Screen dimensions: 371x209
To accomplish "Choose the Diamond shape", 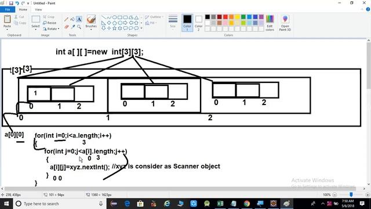I will tap(109, 23).
